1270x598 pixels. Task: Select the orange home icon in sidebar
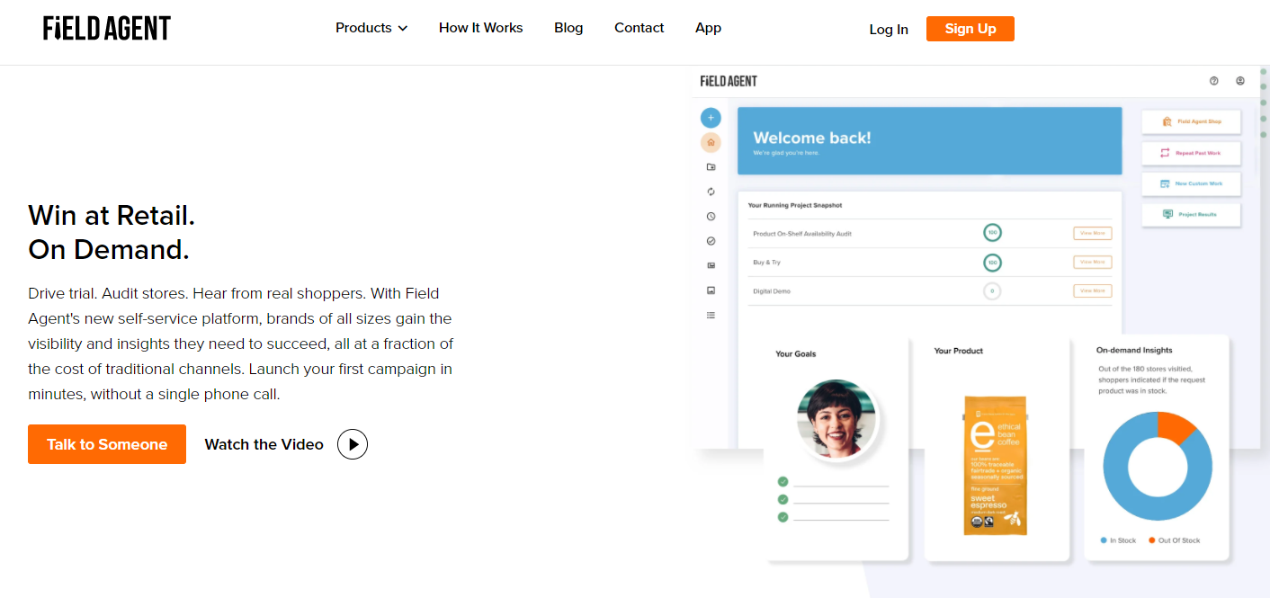(x=711, y=142)
